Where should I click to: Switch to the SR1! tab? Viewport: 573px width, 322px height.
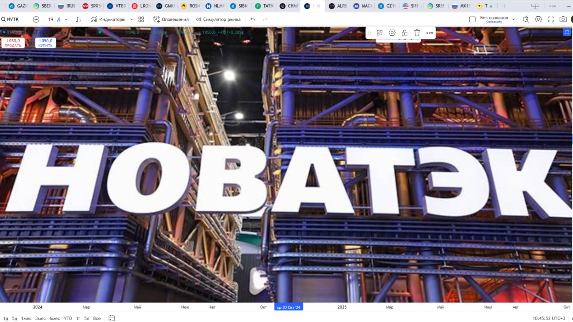(436, 6)
